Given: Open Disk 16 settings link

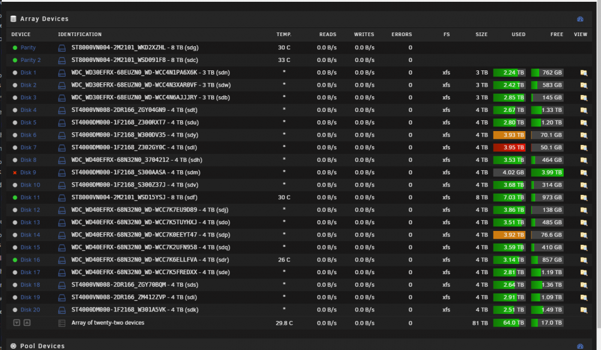Looking at the screenshot, I should click(30, 260).
